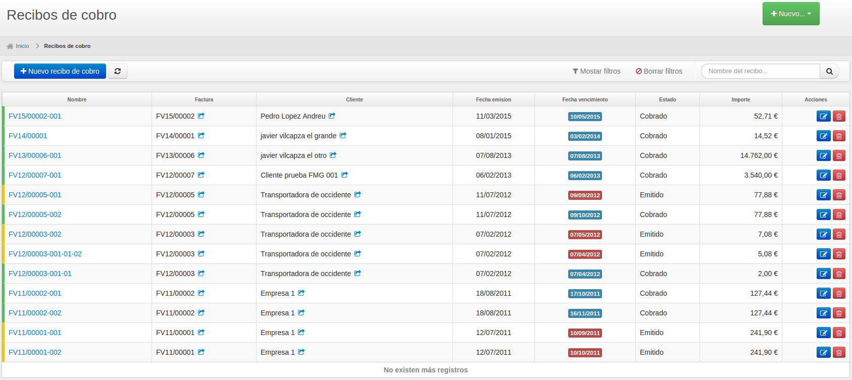This screenshot has height=380, width=852.
Task: Clear filters with Borrar filtros
Action: coord(659,71)
